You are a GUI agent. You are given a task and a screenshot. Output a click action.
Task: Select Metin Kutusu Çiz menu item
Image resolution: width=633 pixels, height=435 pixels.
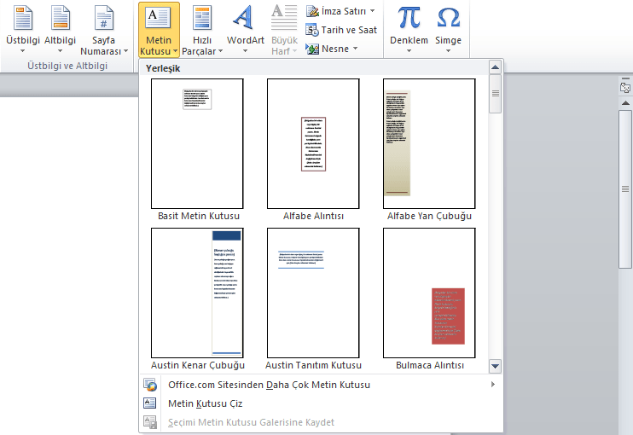(206, 403)
